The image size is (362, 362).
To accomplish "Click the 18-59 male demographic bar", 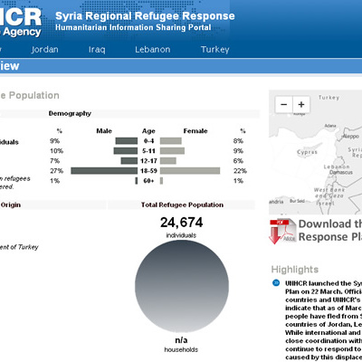I will 104,171.
